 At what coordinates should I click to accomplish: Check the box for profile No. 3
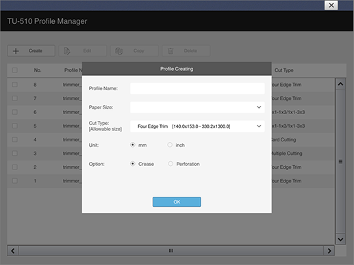(15, 154)
